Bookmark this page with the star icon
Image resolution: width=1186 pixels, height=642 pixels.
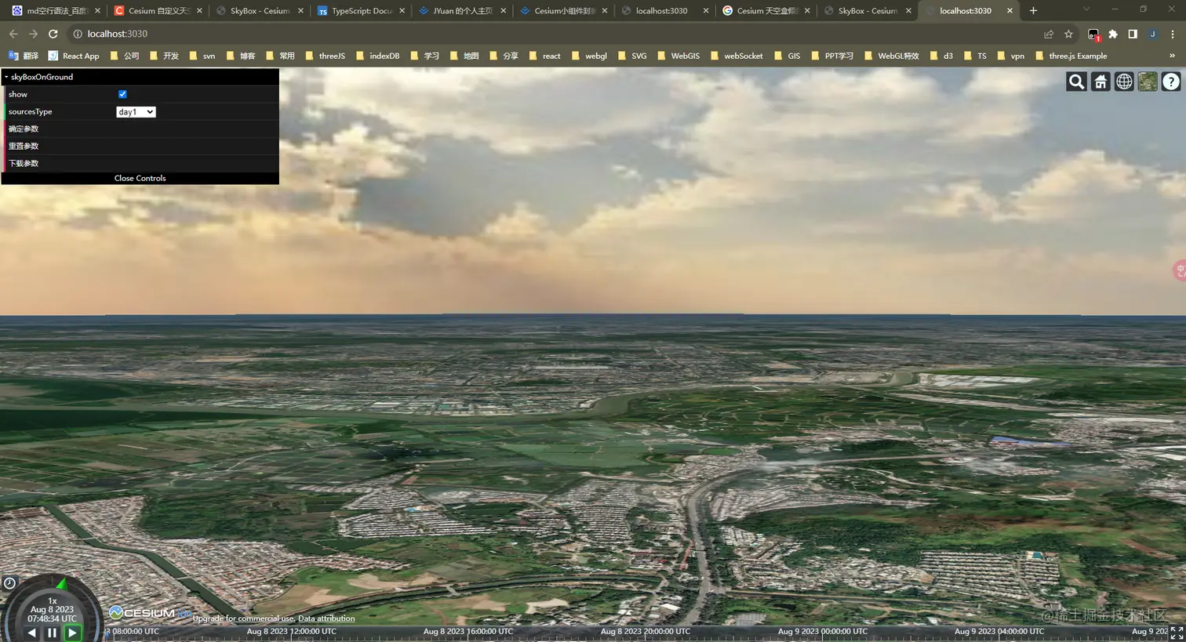[1068, 34]
